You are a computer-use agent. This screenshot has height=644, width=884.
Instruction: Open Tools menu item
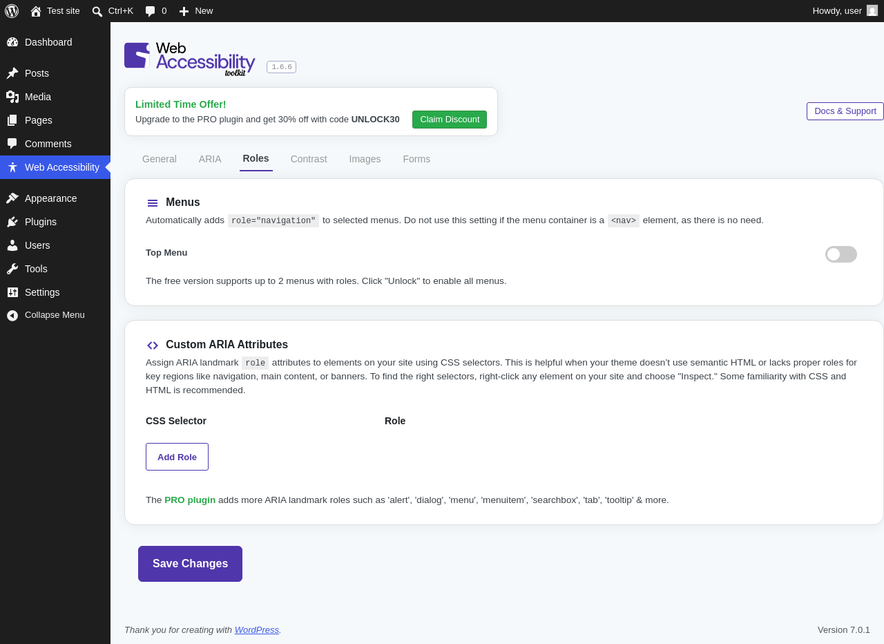[x=55, y=269]
